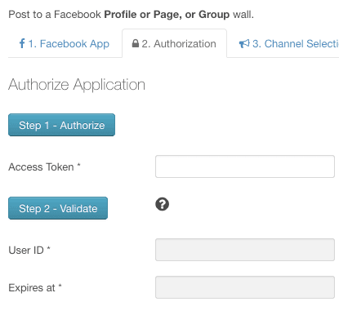This screenshot has height=315, width=339.
Task: Click the Expires at label
Action: 35,287
